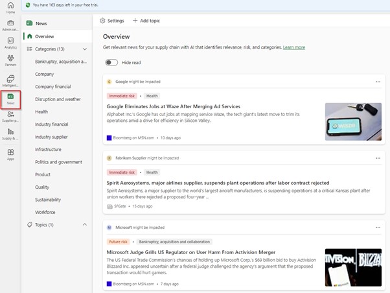Viewport: 390px width, 293px height.
Task: Open more options on Google news card
Action: coord(378,82)
